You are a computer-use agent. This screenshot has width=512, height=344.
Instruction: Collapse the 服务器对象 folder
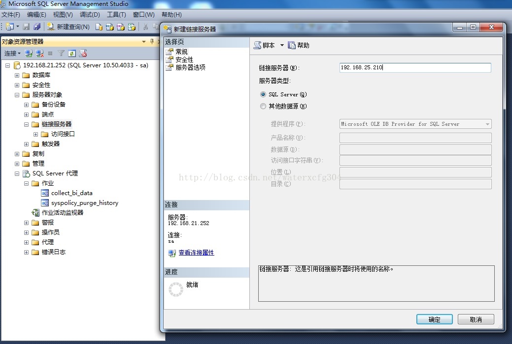click(17, 95)
